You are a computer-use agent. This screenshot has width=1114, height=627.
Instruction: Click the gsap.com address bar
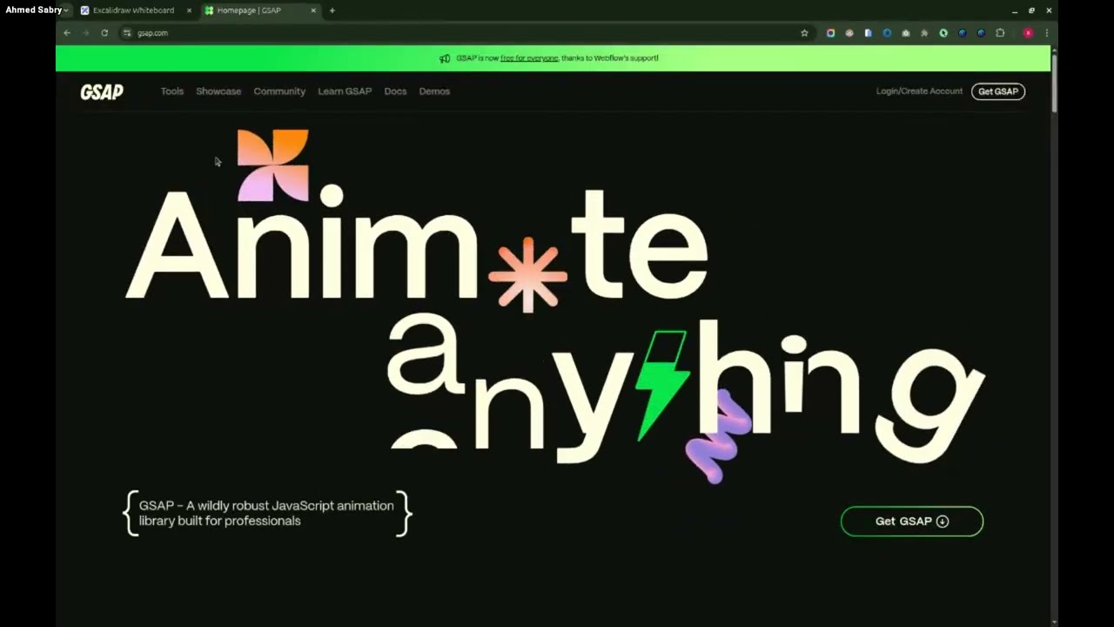[x=466, y=33]
